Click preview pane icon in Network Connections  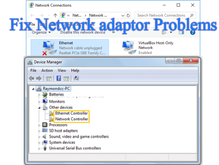point(181,33)
